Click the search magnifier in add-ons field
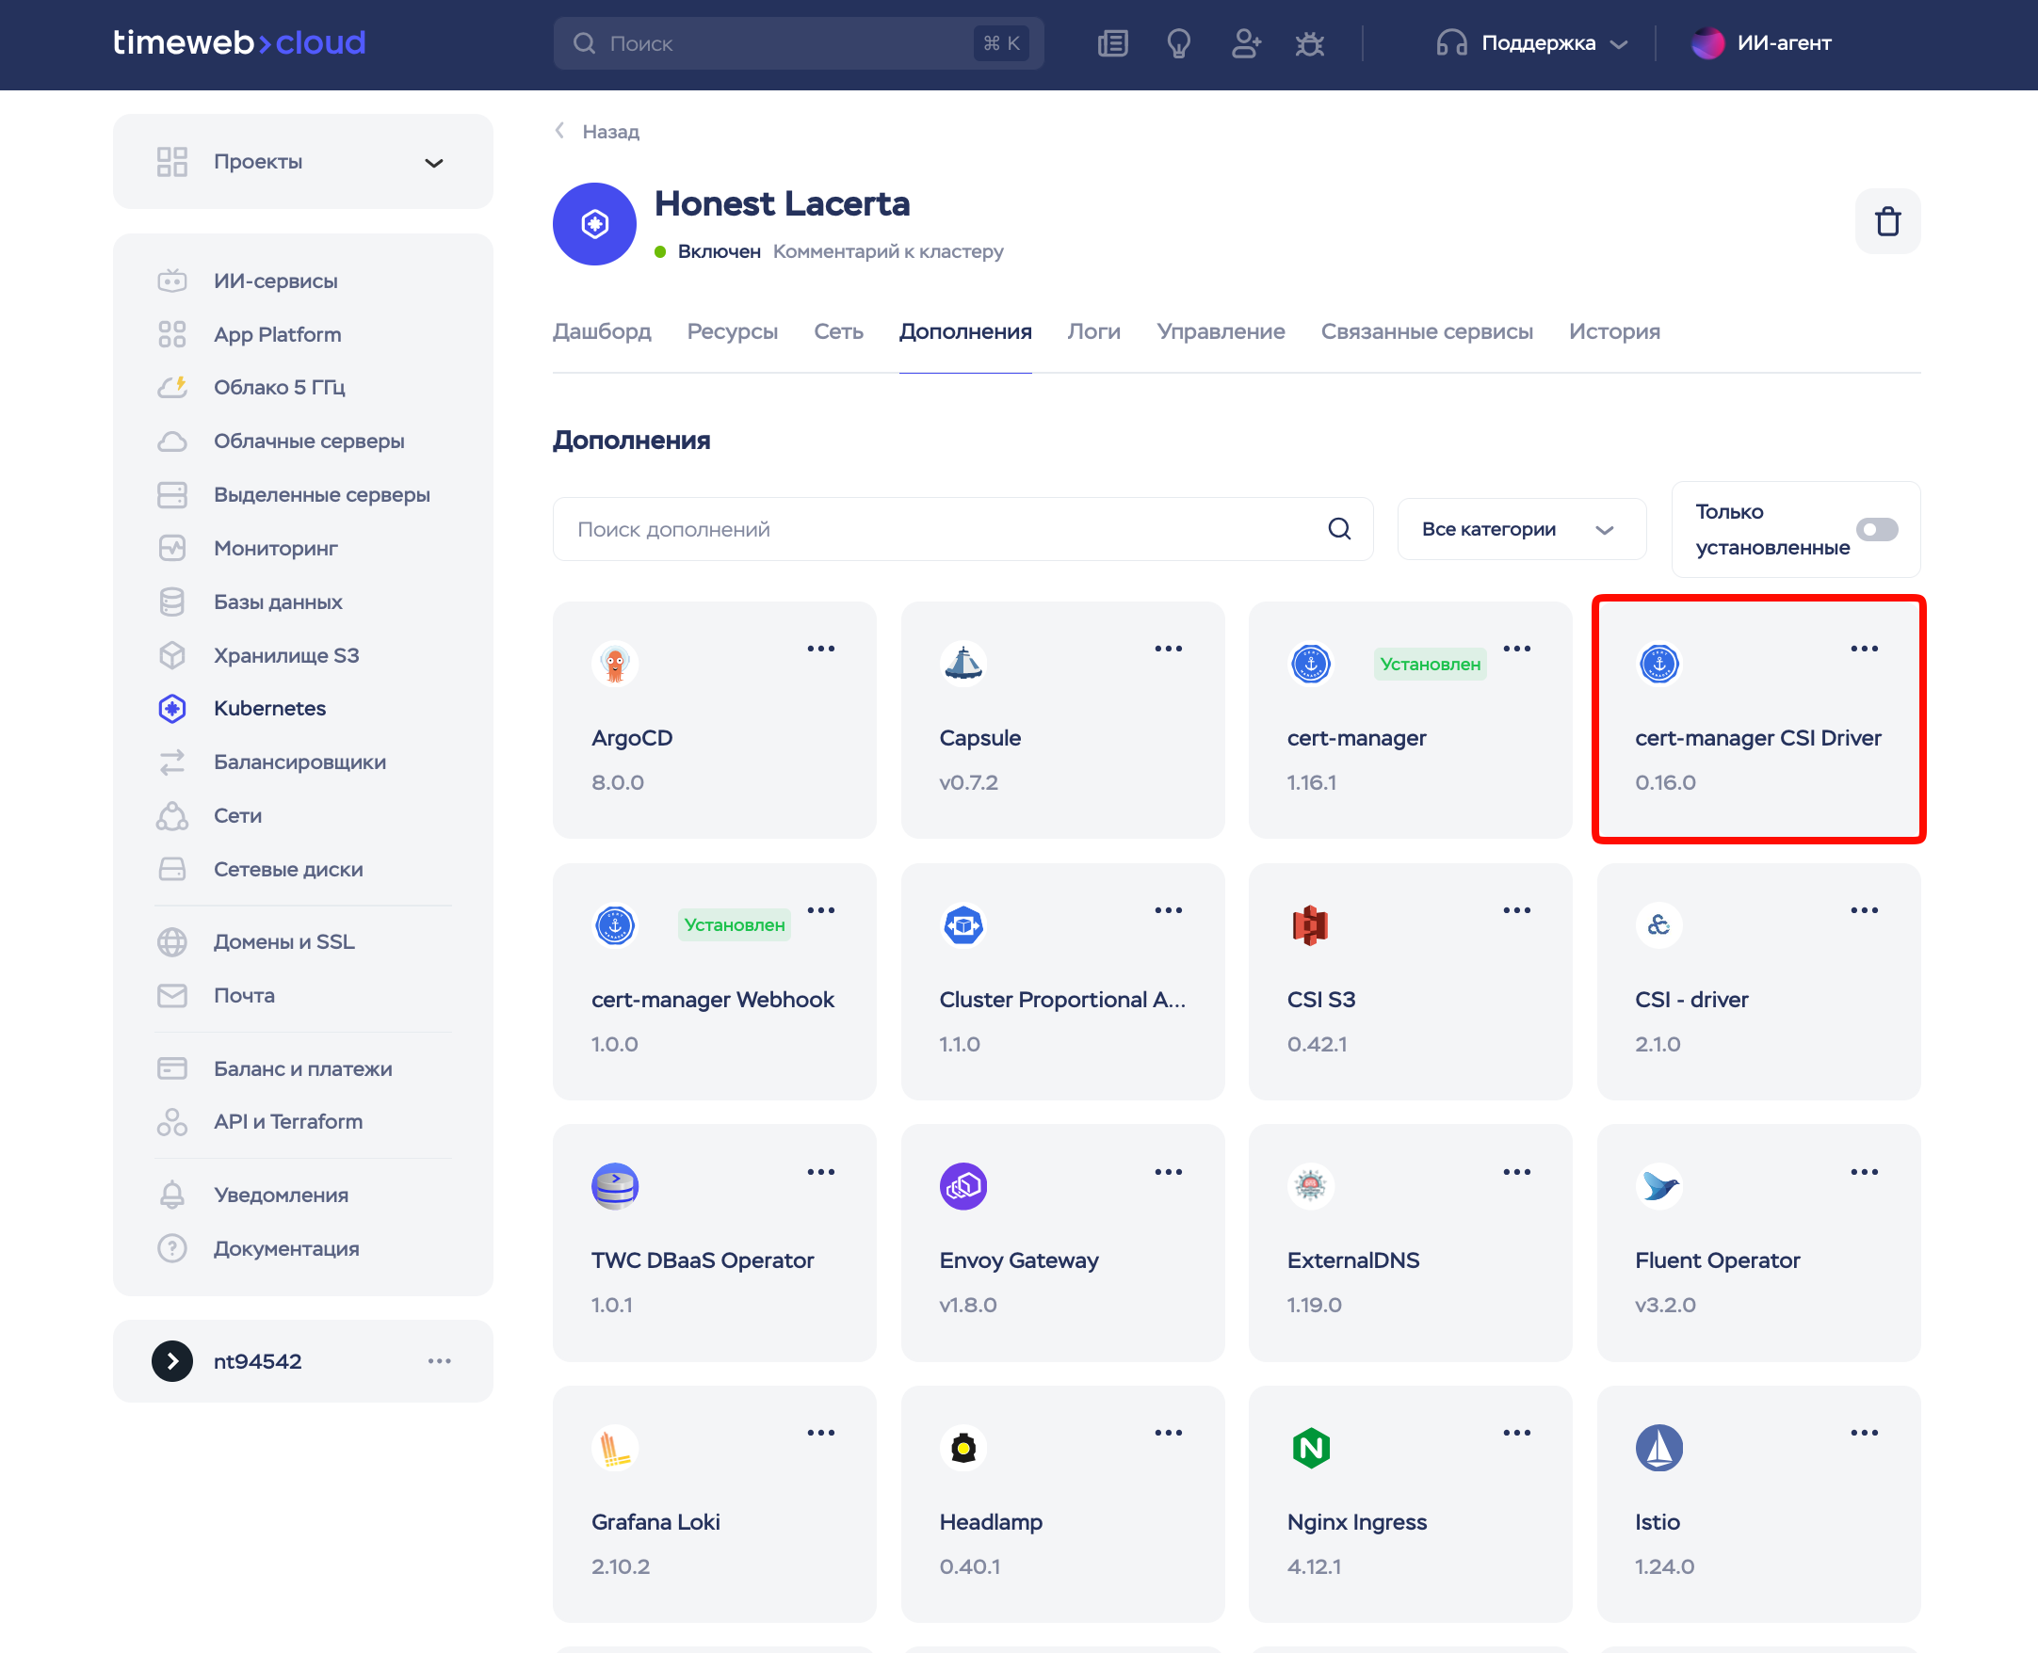This screenshot has width=2038, height=1653. pyautogui.click(x=1338, y=528)
